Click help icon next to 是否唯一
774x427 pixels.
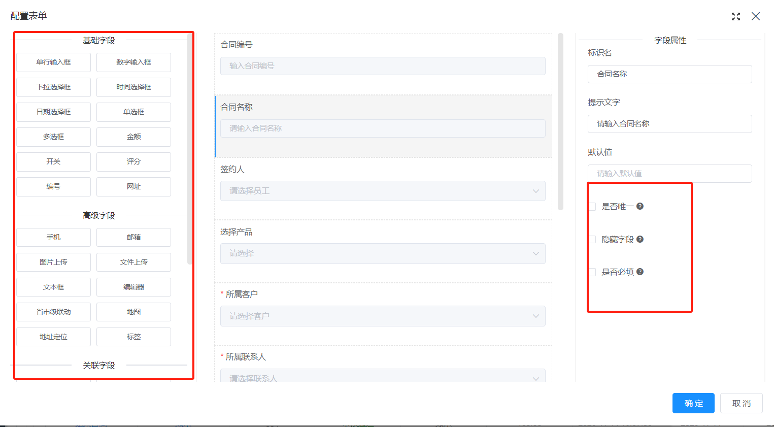(x=640, y=206)
